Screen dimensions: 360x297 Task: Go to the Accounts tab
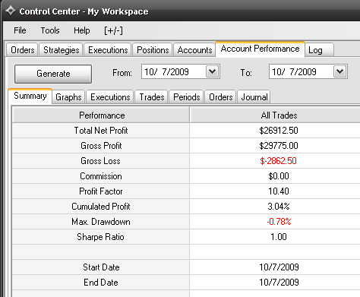(194, 50)
